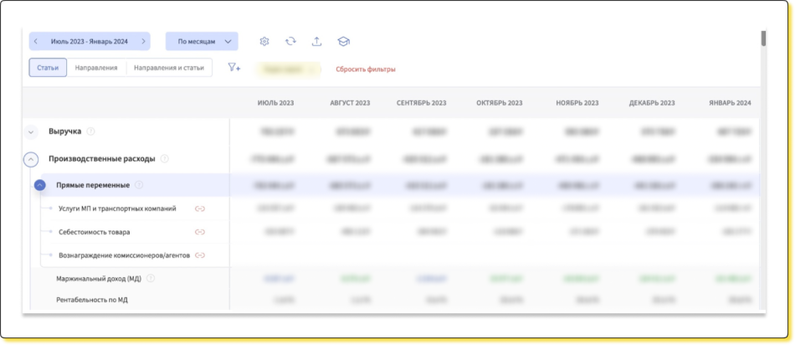Click help icon next to Выручка

click(x=91, y=131)
